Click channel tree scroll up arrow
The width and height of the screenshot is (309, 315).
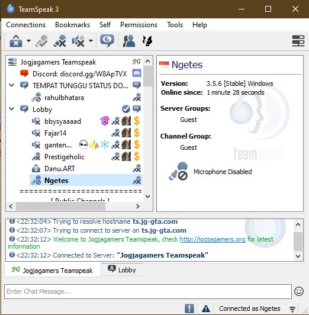148,61
